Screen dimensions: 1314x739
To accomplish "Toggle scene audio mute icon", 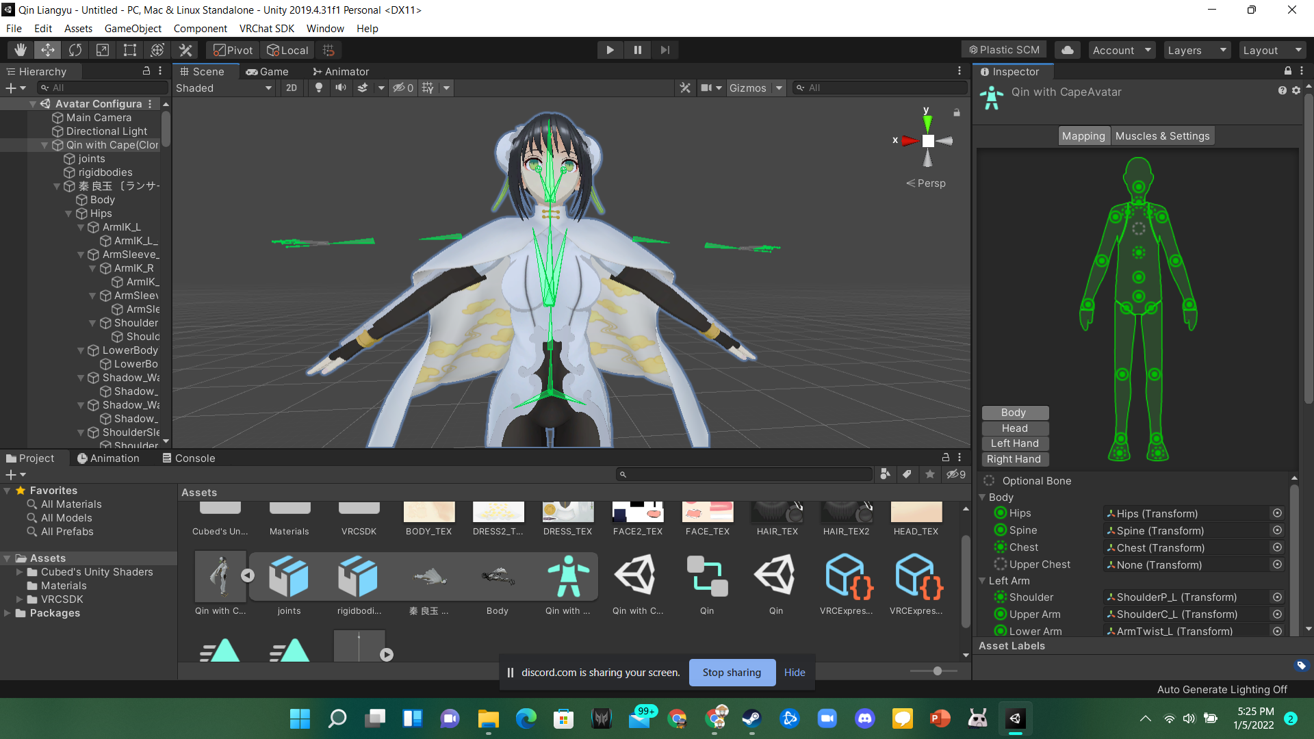I will click(x=340, y=88).
